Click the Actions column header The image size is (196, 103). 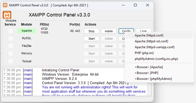90,24
